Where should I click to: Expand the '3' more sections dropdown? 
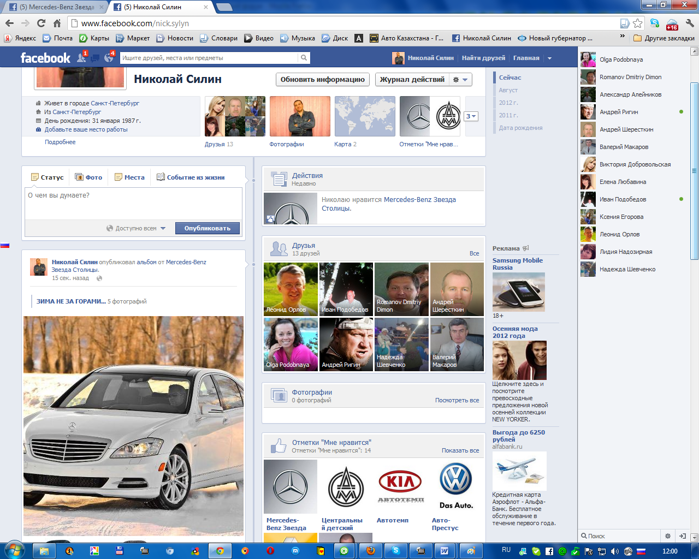pyautogui.click(x=471, y=116)
